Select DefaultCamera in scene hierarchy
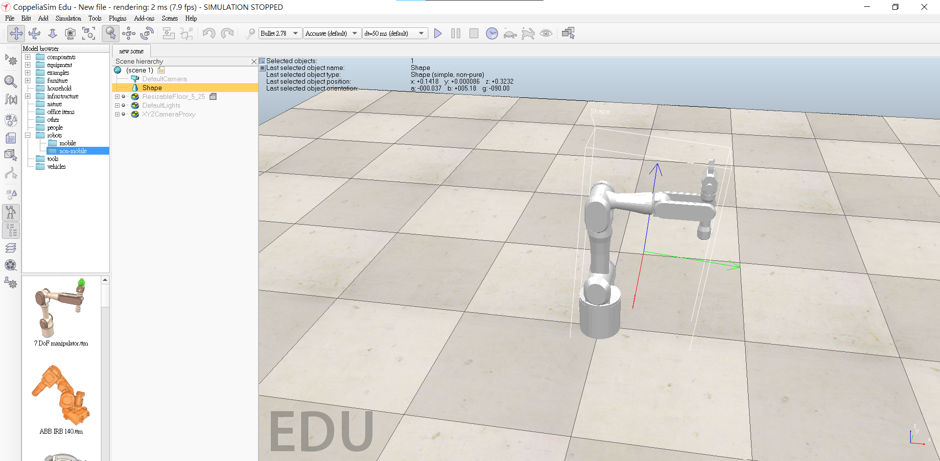 tap(164, 79)
